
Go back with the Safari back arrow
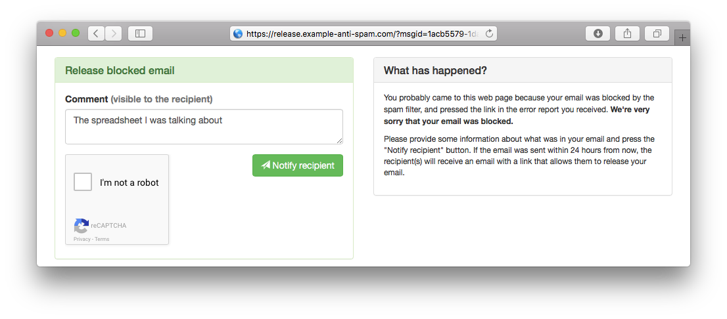click(96, 33)
